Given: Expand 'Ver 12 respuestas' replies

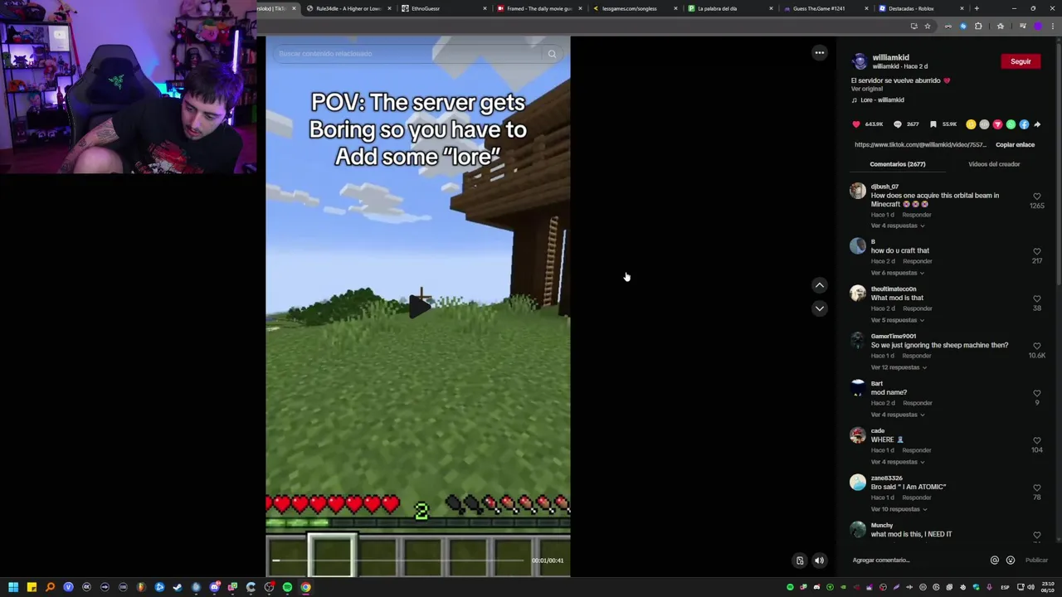Looking at the screenshot, I should (898, 367).
